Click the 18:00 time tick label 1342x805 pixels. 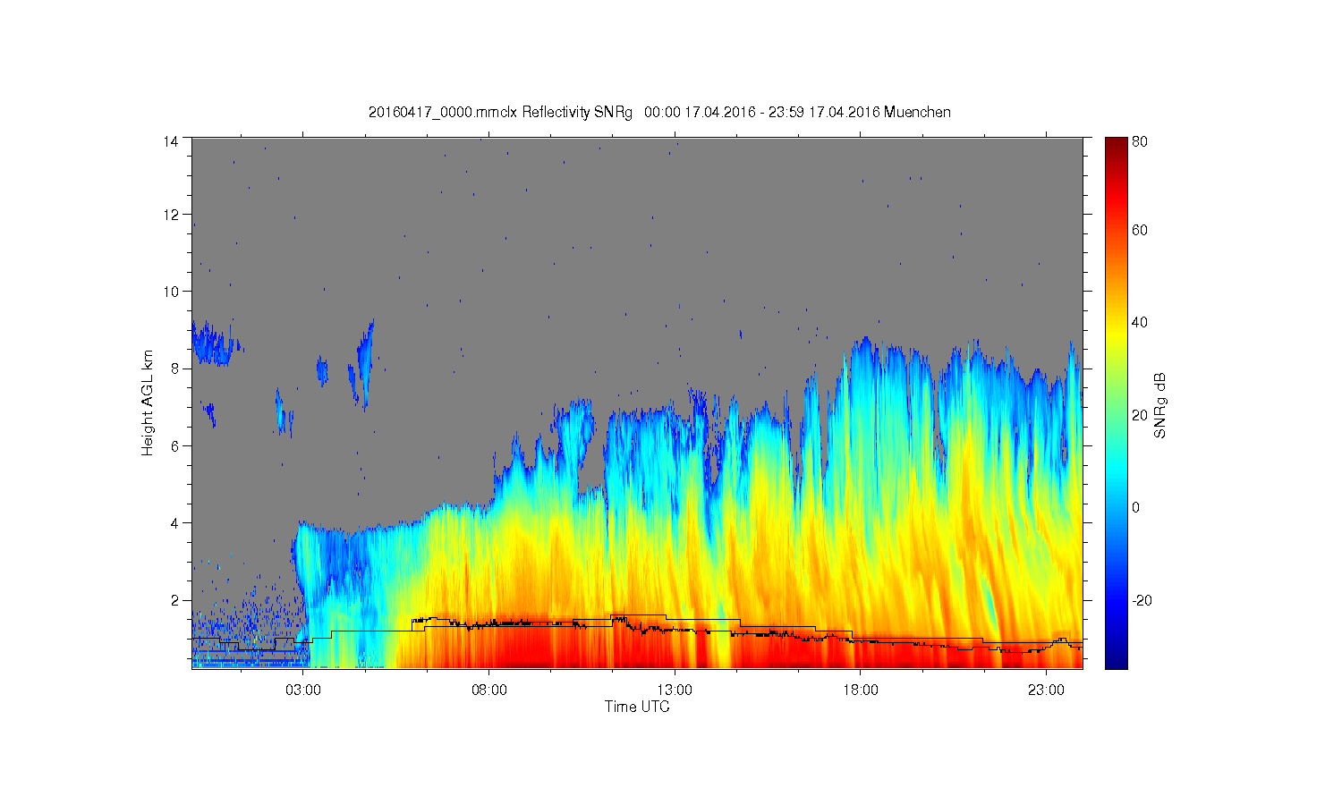(860, 691)
